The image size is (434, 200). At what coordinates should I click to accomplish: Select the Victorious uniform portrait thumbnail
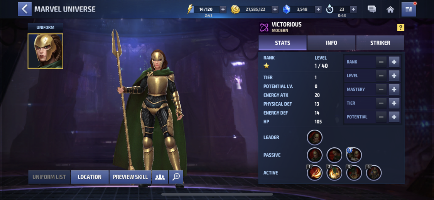[x=46, y=51]
